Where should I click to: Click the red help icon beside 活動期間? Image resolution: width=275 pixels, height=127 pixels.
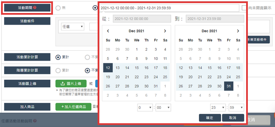35,8
